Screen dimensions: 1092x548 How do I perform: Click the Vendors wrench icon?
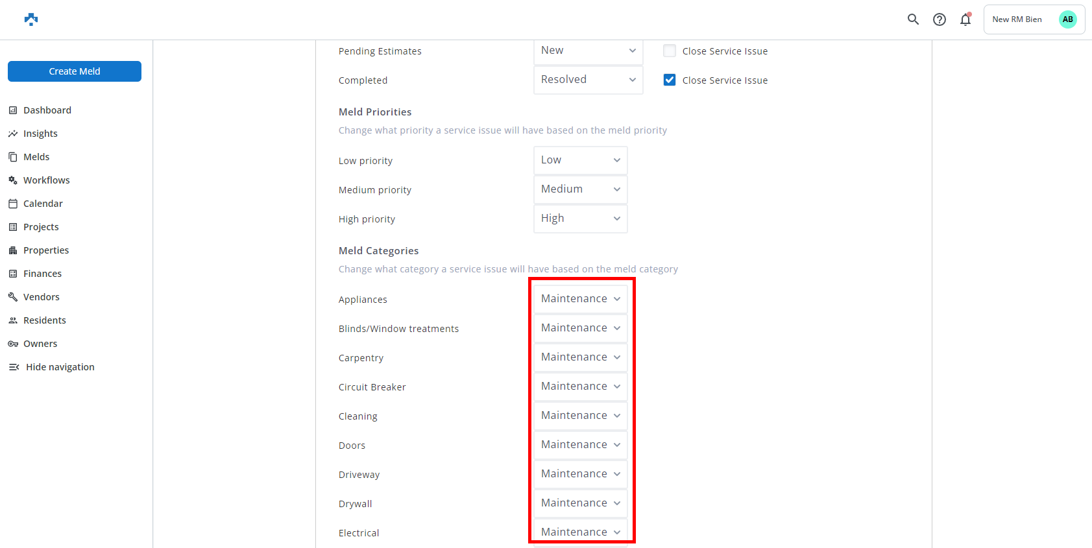coord(13,297)
